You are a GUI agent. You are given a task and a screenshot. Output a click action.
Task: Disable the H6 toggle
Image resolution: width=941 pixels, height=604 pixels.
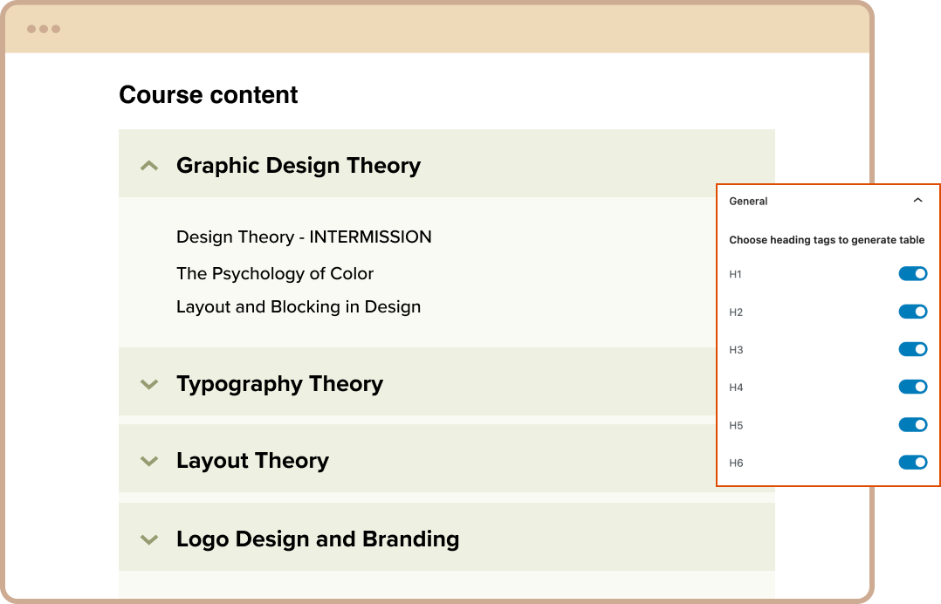[x=913, y=463]
